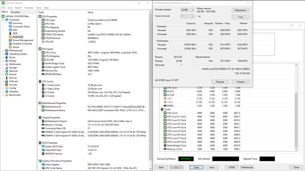Select the Power Management tree icon
This screenshot has height=171, width=305.
[x=10, y=41]
